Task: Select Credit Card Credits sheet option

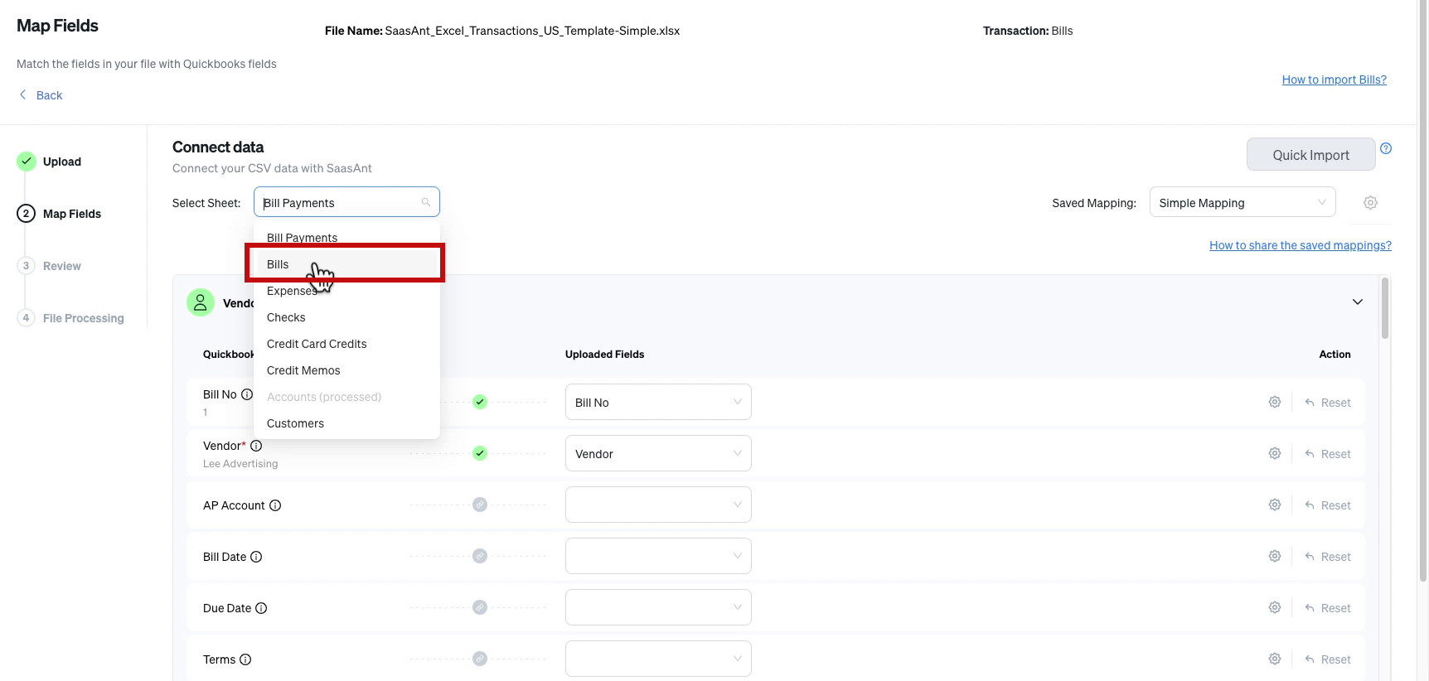Action: 346,344
